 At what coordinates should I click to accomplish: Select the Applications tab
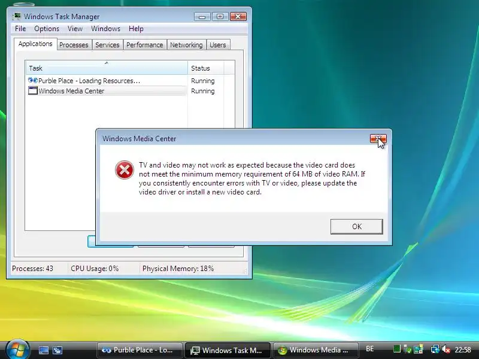35,44
